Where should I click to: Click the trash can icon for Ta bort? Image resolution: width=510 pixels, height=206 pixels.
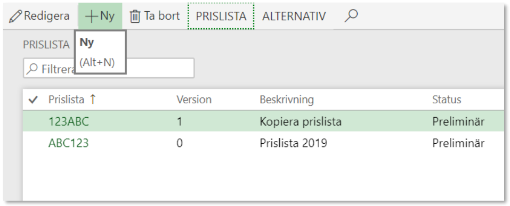coord(135,17)
